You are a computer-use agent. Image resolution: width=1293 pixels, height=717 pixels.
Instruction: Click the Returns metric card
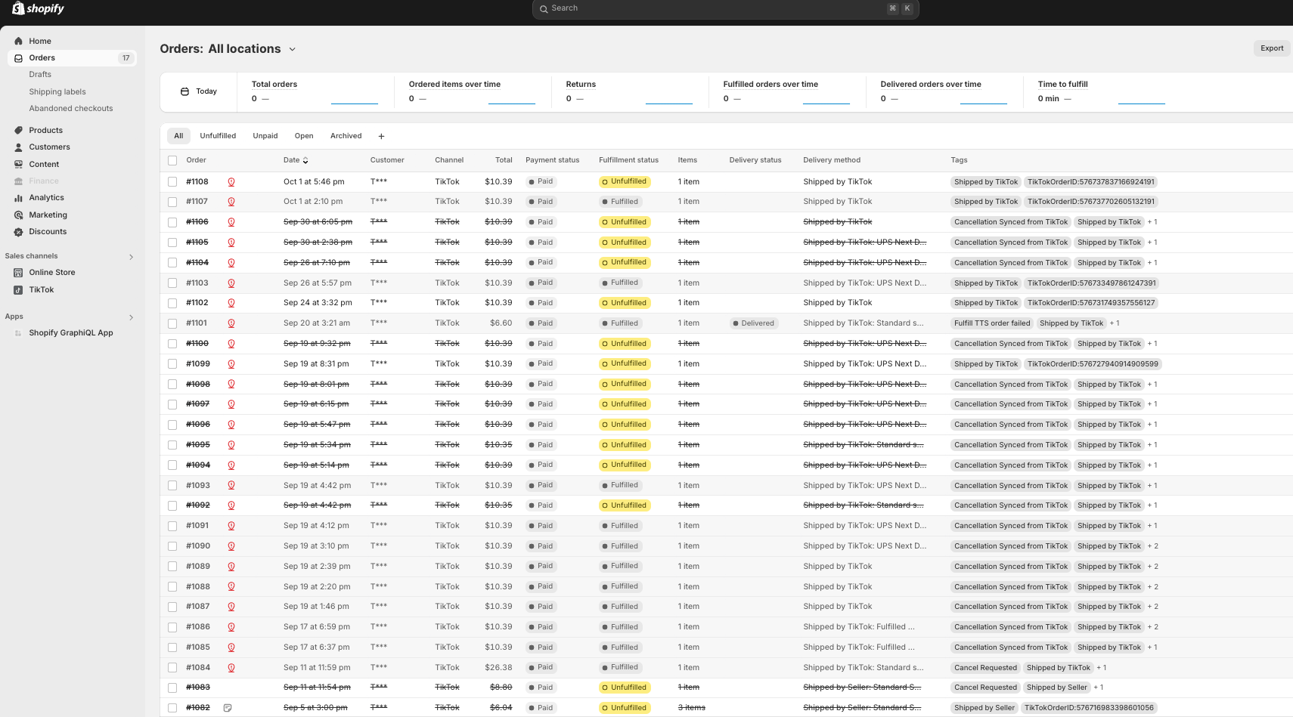coord(630,92)
